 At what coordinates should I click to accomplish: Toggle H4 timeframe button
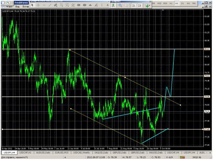click(x=177, y=4)
